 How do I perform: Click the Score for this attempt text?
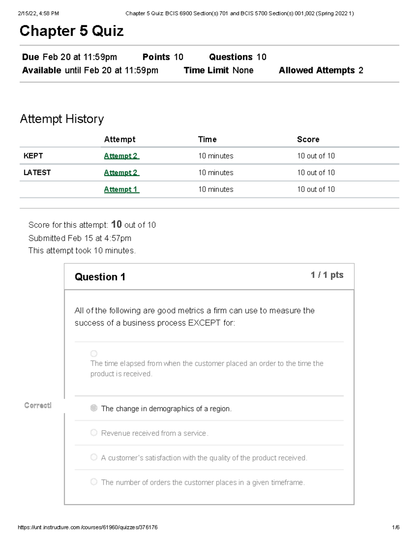[x=92, y=225]
